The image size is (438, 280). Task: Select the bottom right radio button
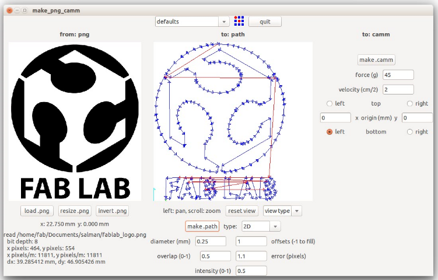[409, 132]
